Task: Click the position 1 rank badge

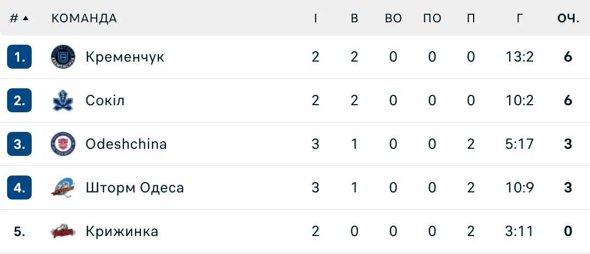Action: [x=20, y=57]
